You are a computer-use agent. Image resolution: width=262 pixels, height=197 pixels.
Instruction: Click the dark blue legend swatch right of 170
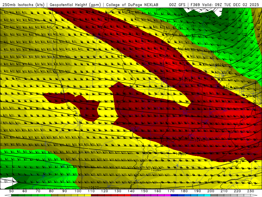(x=174, y=195)
